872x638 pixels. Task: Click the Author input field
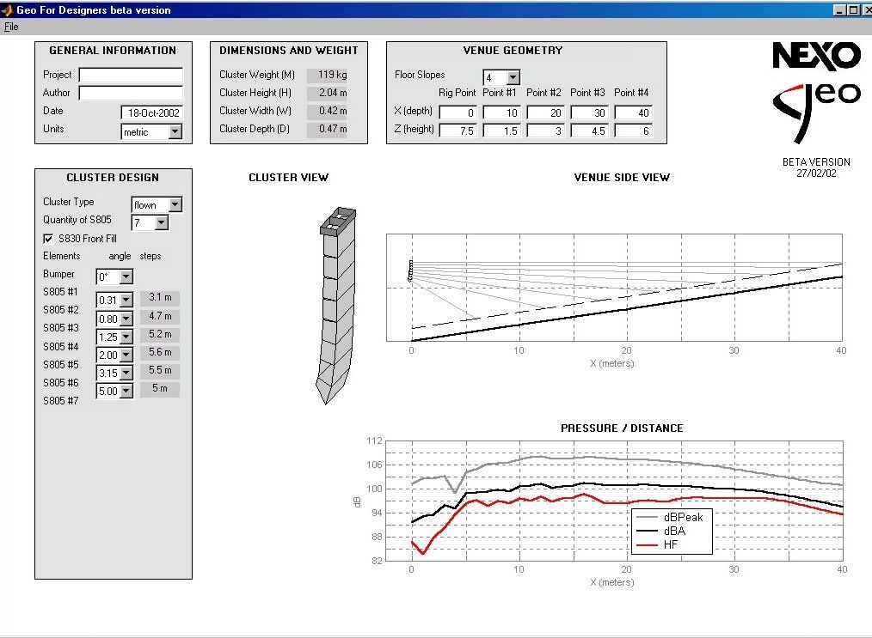coord(131,93)
